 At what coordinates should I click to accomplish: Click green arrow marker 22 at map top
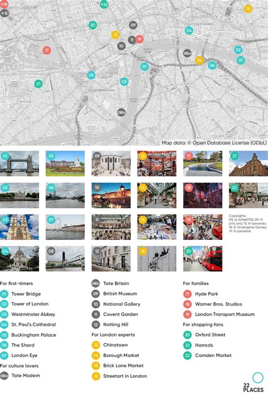(104, 5)
